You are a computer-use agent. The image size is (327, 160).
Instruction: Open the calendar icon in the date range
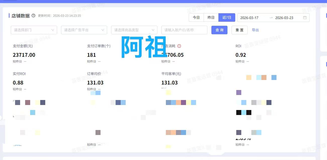305,18
